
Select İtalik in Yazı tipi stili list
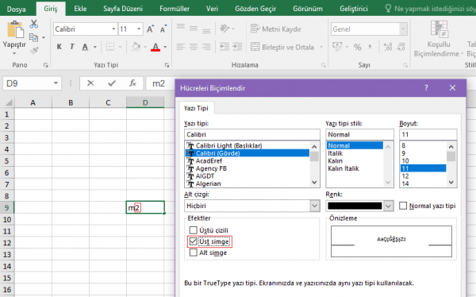(335, 153)
